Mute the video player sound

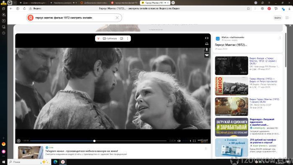[179, 141]
